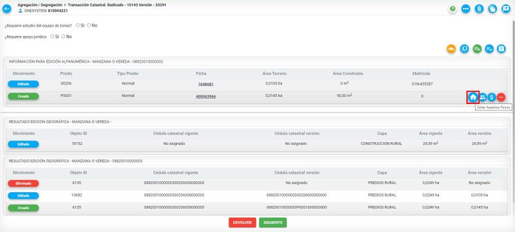The image size is (515, 232).
Task: Open dollar-sign economic icon for predio P0001
Action: pyautogui.click(x=491, y=97)
